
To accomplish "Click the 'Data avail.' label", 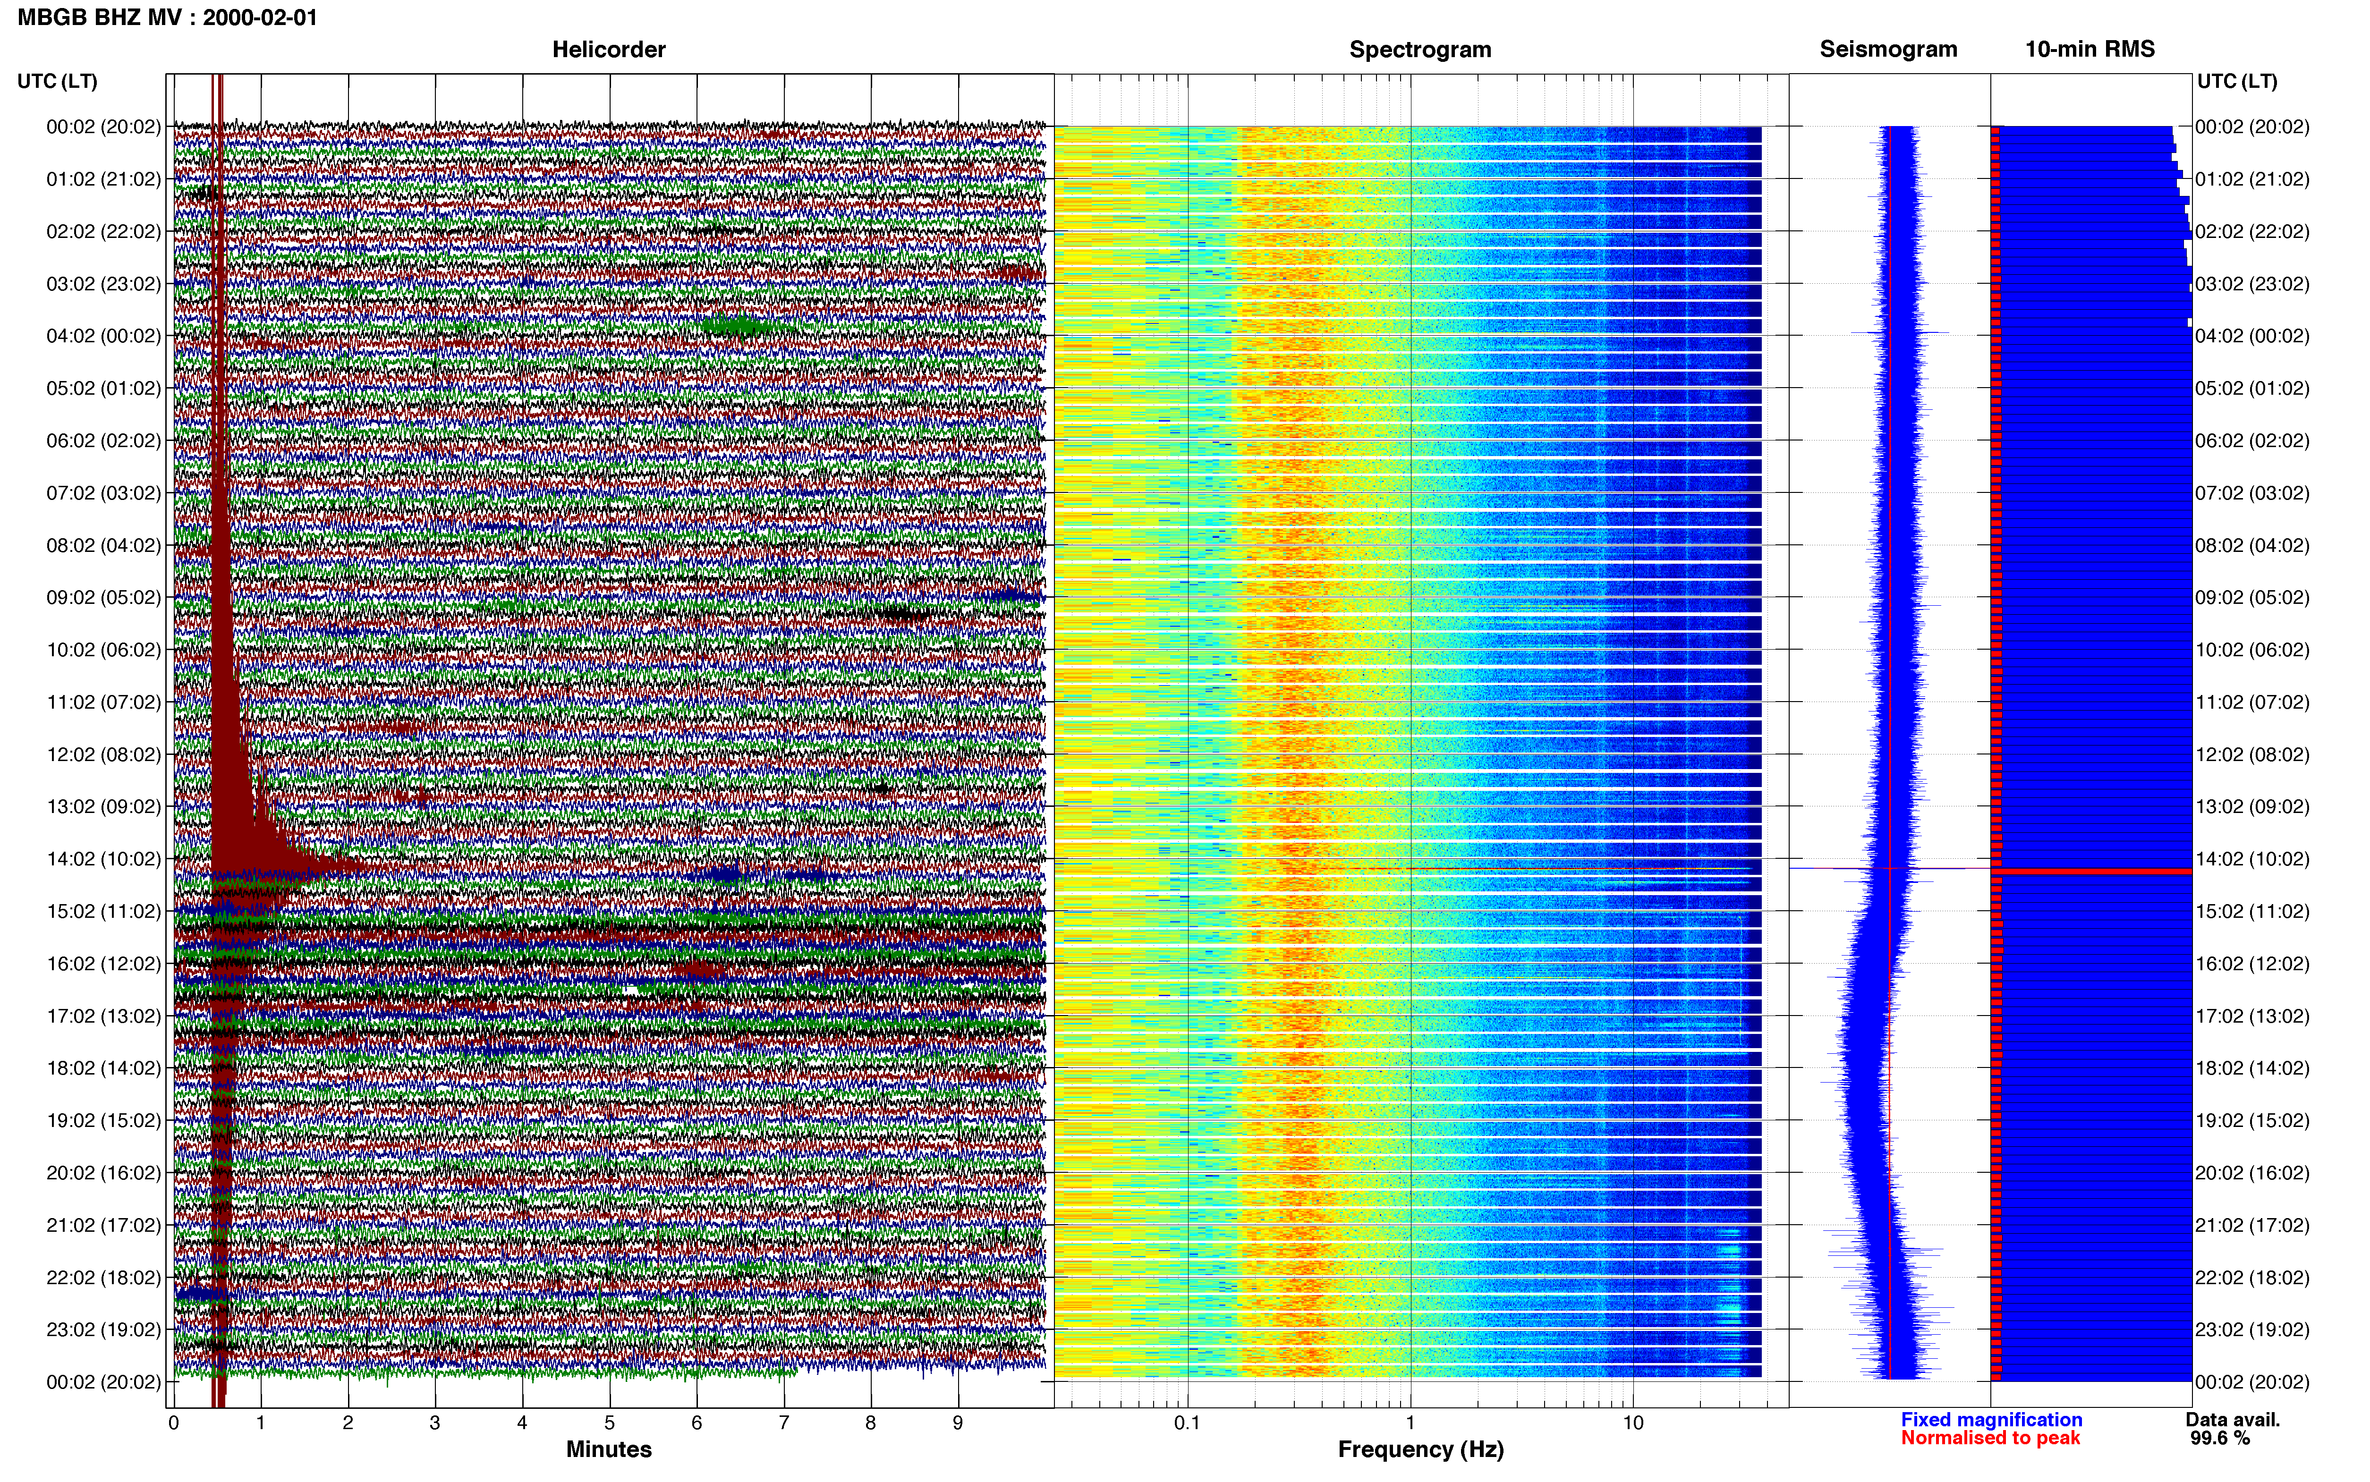I will (x=2233, y=1419).
